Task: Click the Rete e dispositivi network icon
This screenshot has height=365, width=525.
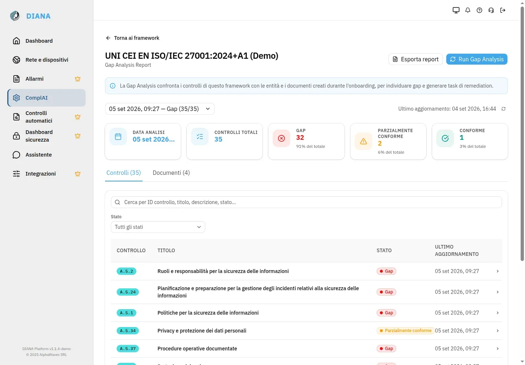Action: pos(16,60)
